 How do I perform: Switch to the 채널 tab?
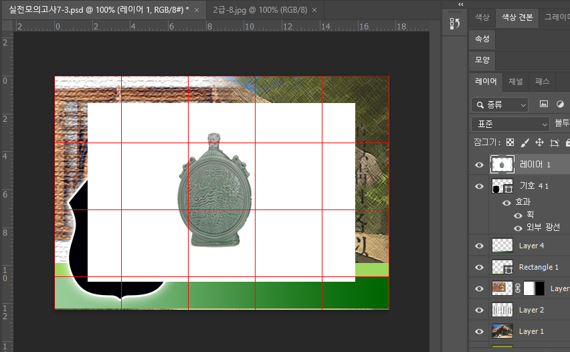[516, 82]
